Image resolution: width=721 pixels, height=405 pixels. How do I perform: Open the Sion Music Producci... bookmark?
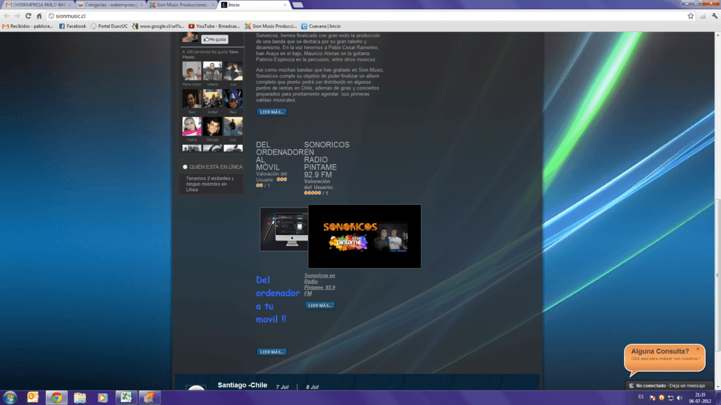(x=271, y=26)
